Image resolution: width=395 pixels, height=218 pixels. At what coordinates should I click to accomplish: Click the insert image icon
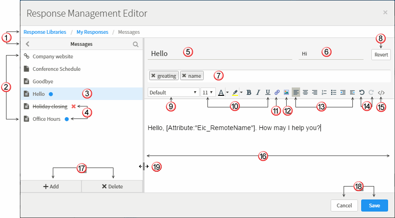click(x=287, y=92)
